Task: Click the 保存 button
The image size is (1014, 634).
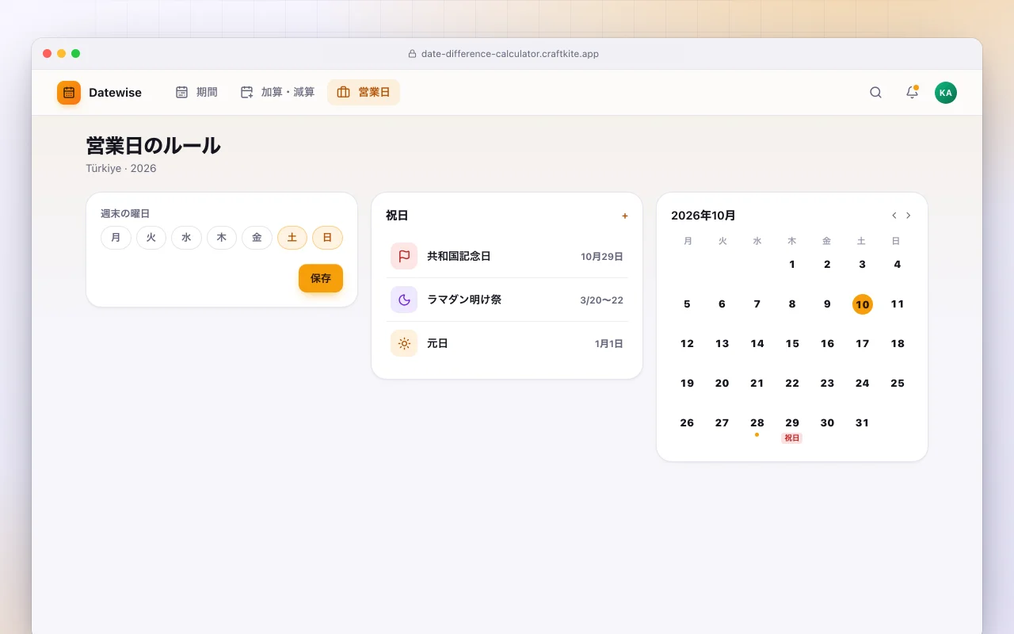Action: click(321, 278)
